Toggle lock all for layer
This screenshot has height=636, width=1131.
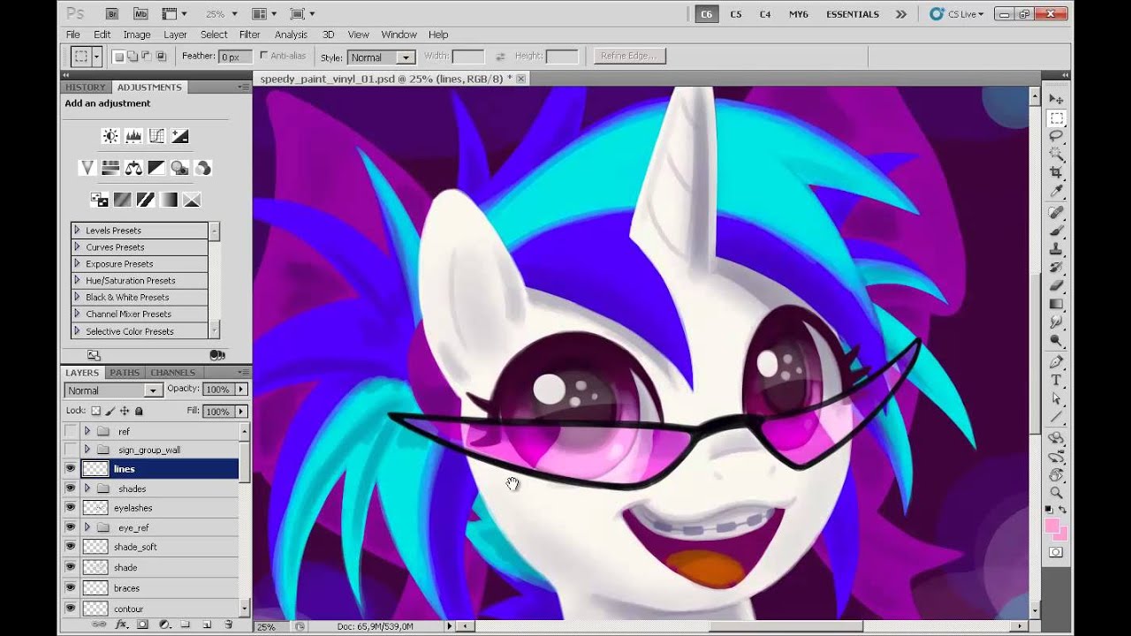tap(139, 411)
